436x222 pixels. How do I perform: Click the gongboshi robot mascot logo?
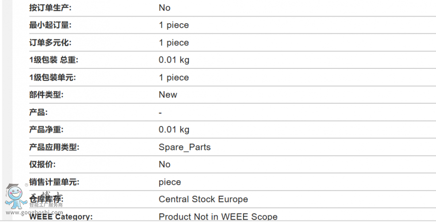point(16,196)
